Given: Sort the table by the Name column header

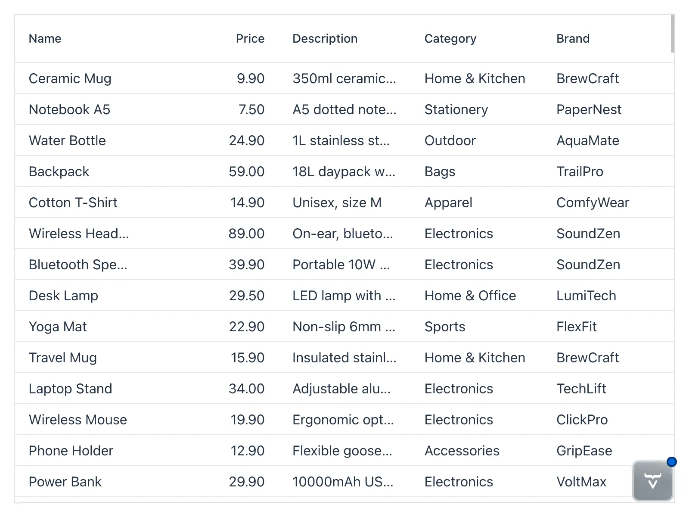Looking at the screenshot, I should [45, 38].
